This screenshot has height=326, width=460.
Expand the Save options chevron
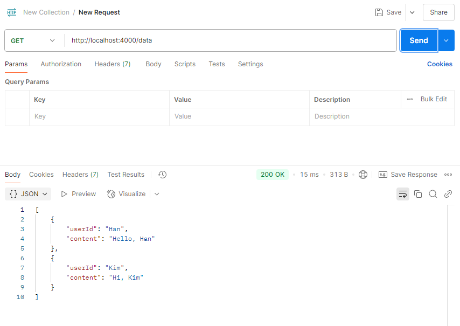pyautogui.click(x=412, y=12)
